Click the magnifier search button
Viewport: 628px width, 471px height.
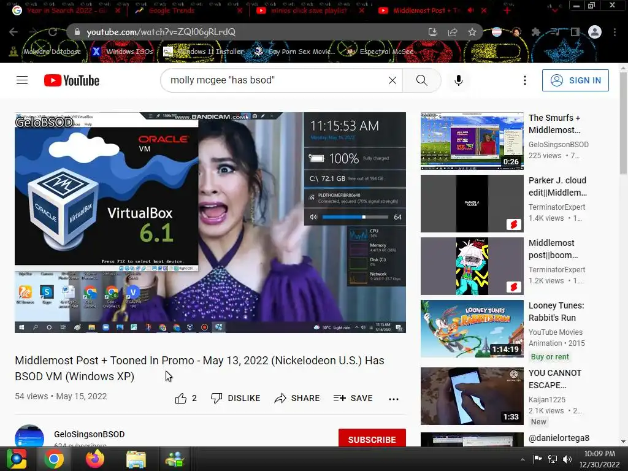(x=422, y=80)
